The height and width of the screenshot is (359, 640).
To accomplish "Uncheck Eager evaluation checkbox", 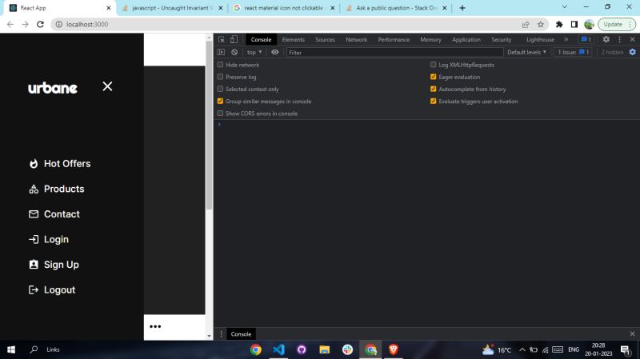I will (x=434, y=77).
